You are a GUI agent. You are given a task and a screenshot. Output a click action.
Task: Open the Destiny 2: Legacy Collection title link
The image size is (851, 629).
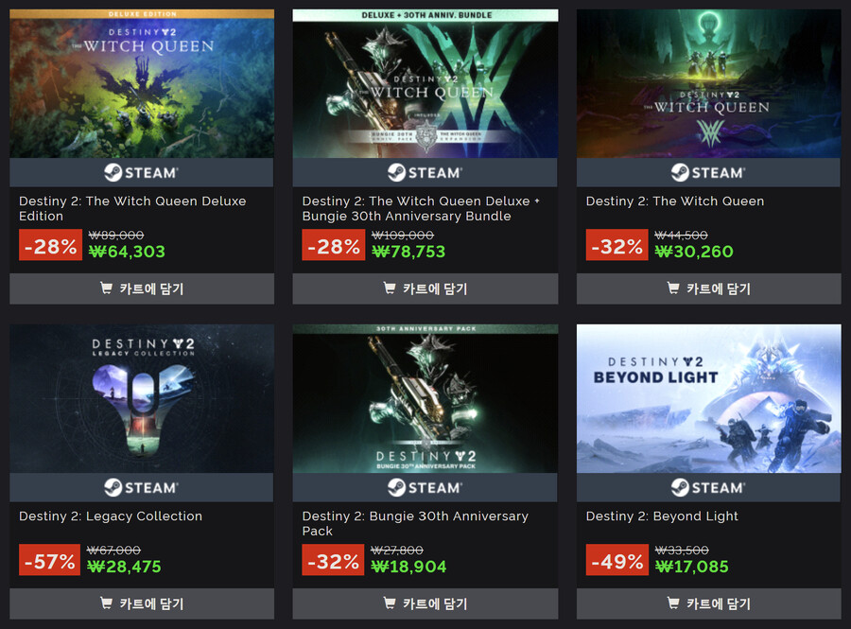click(111, 516)
